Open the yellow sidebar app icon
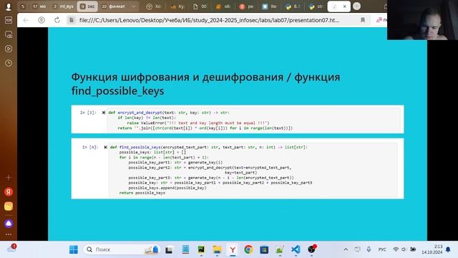Image resolution: width=458 pixels, height=258 pixels. (9, 206)
